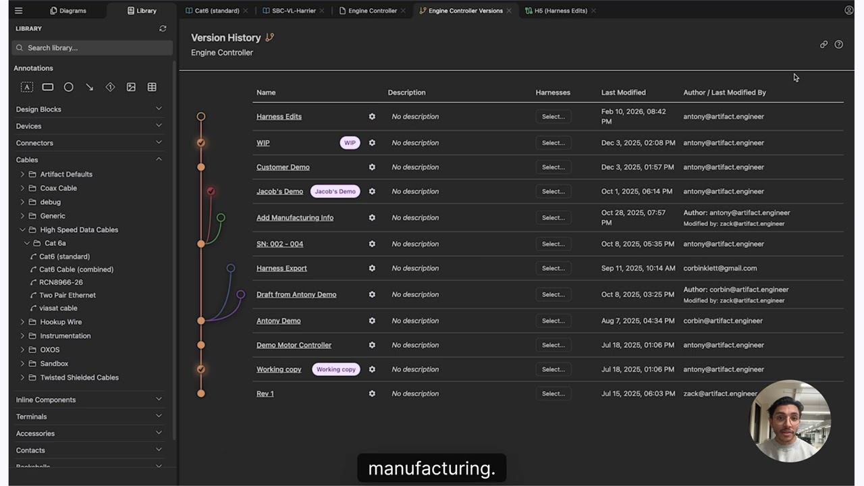Image resolution: width=864 pixels, height=486 pixels.
Task: Close the Engine Controller Versions tab
Action: [509, 11]
